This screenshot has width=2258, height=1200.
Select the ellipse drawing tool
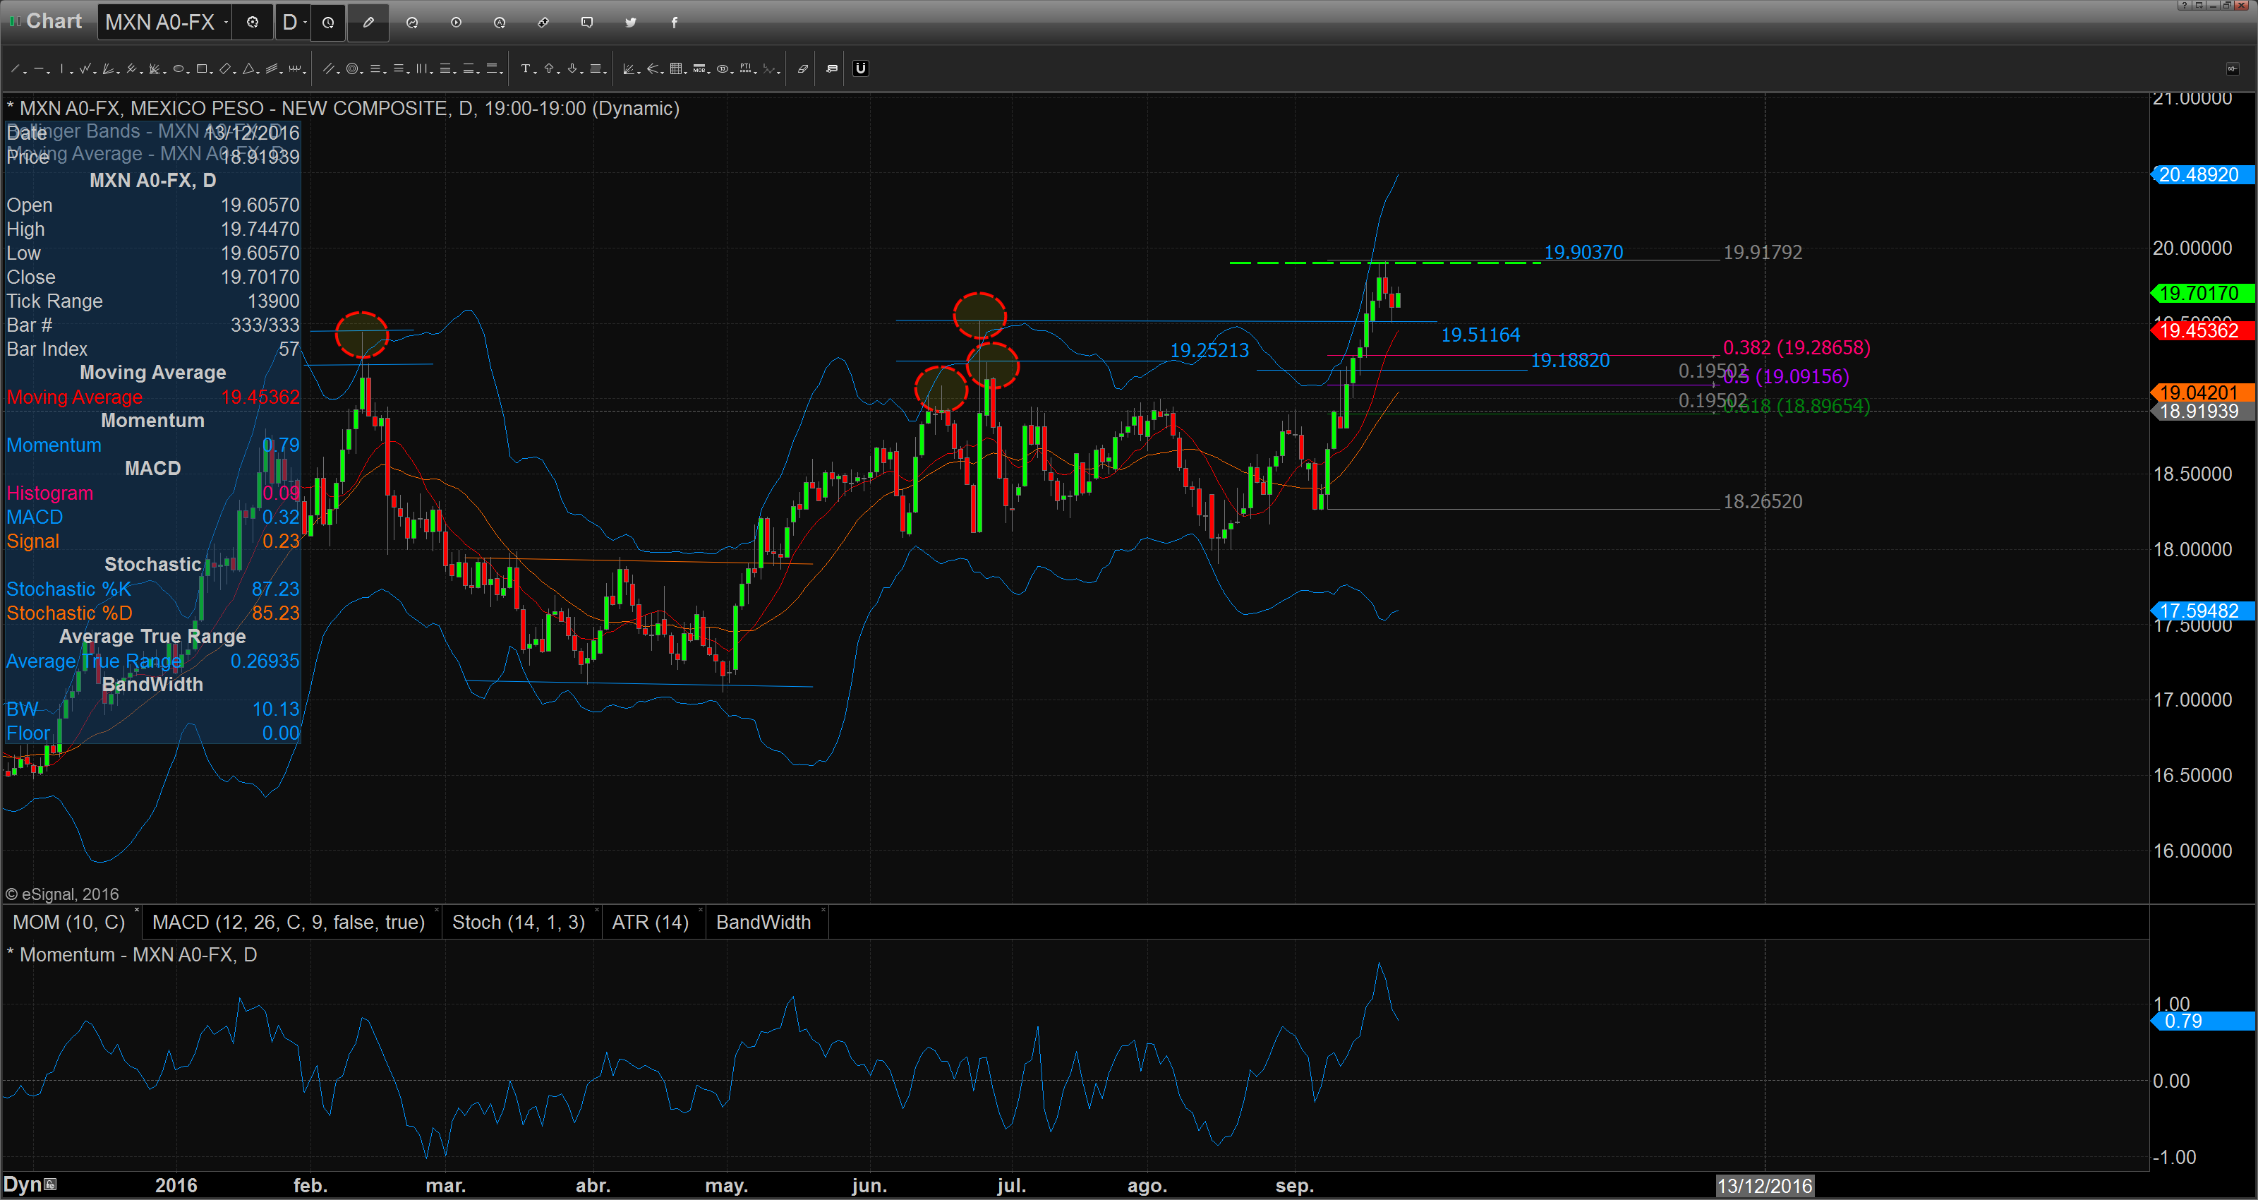(x=178, y=68)
